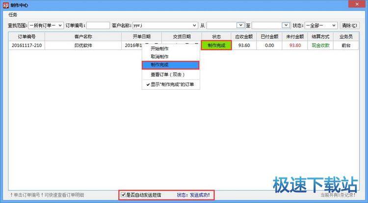
Task: Expand the 至 end date picker arrow
Action: coord(286,25)
